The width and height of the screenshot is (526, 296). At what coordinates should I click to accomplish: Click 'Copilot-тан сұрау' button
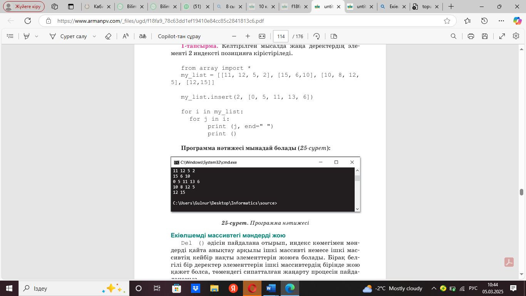click(x=179, y=36)
